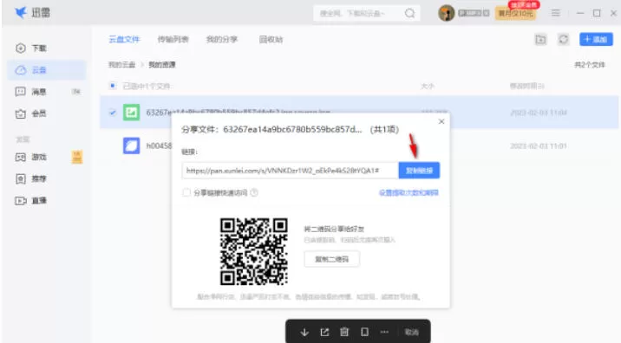Open more options (…) in bottom toolbar
The image size is (621, 343).
pyautogui.click(x=384, y=332)
